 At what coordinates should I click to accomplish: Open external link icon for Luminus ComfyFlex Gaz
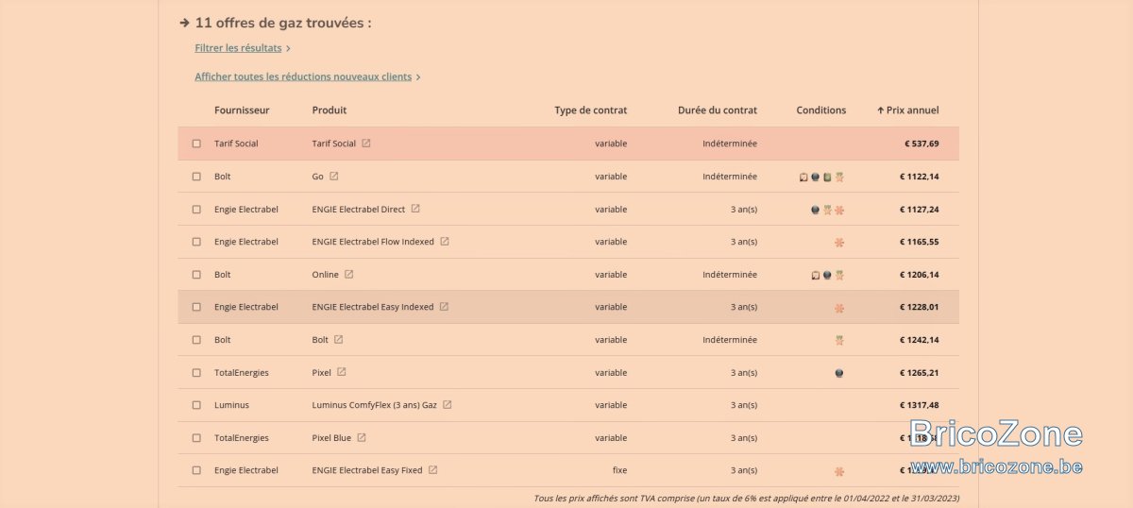(x=448, y=405)
